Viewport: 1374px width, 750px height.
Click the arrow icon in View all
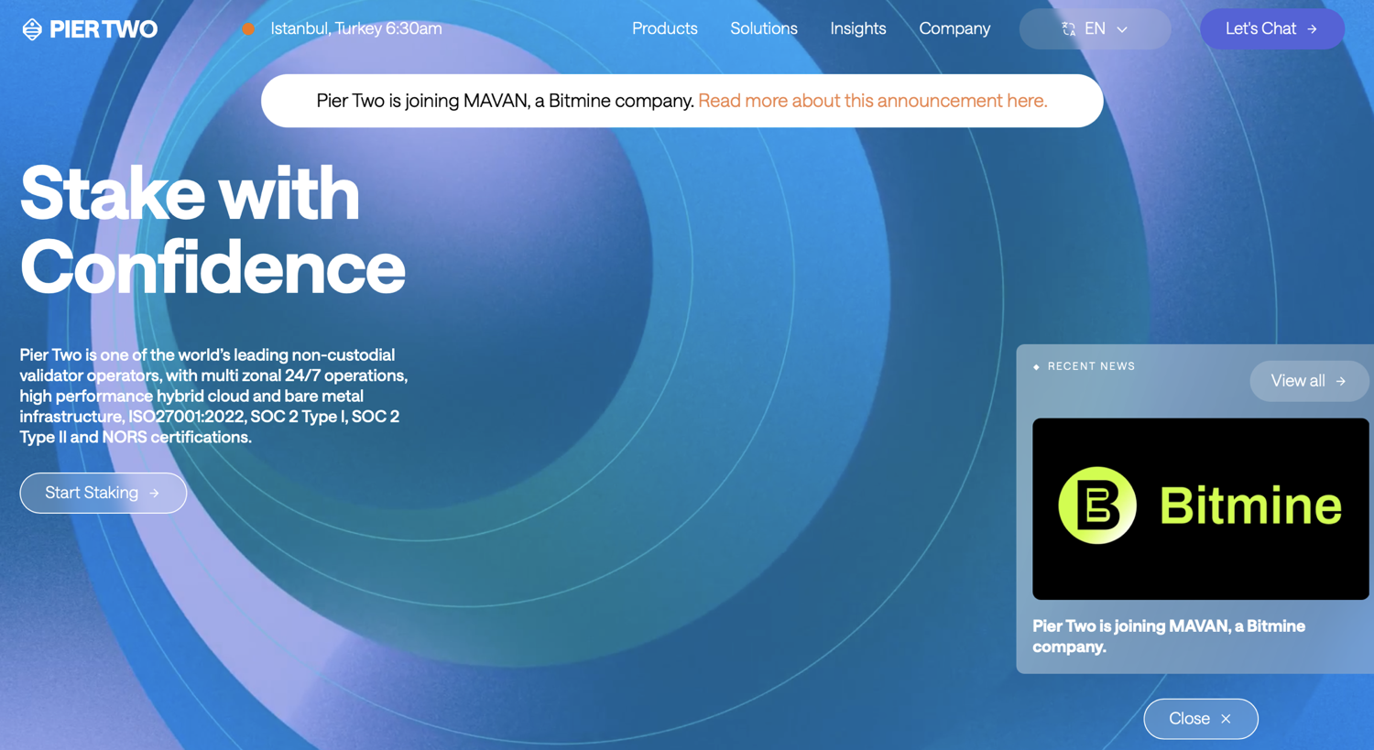(x=1340, y=381)
